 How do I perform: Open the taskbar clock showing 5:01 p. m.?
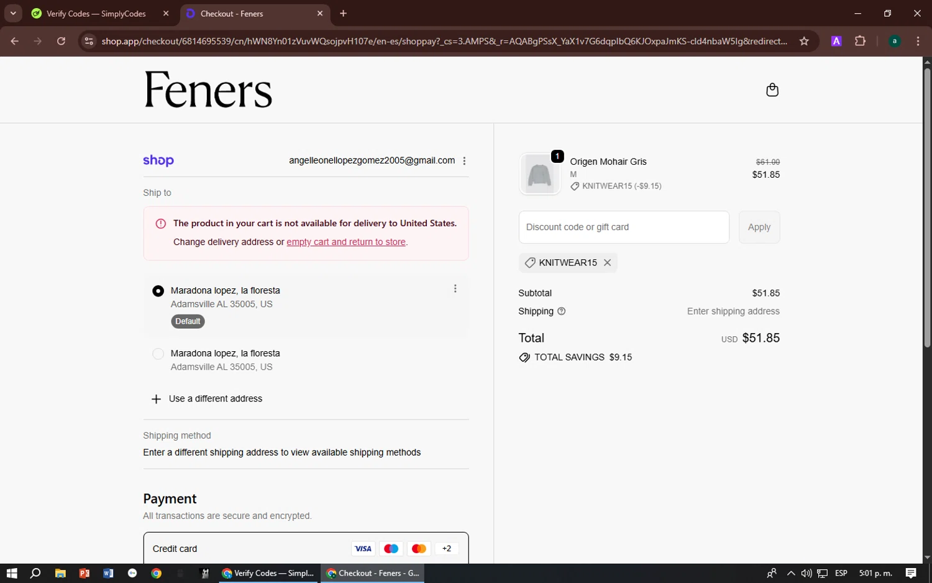pos(875,573)
